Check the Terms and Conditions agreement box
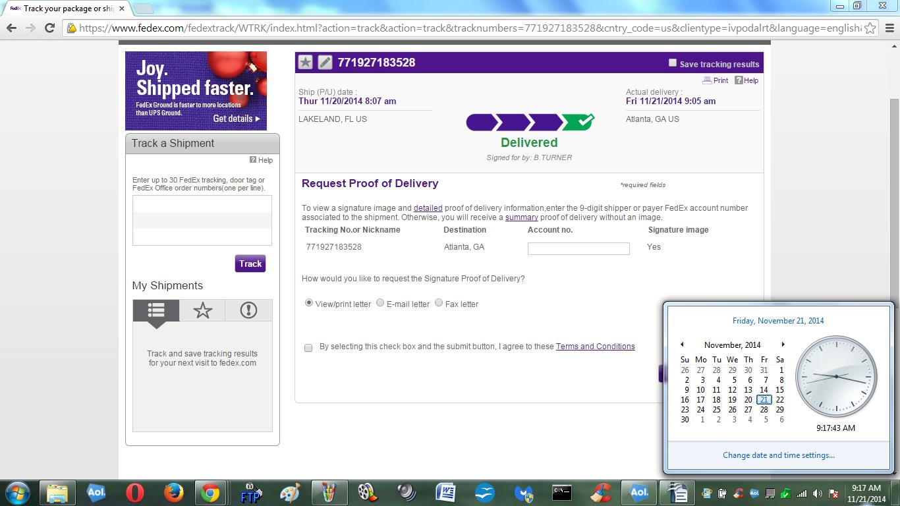The width and height of the screenshot is (900, 506). 308,347
